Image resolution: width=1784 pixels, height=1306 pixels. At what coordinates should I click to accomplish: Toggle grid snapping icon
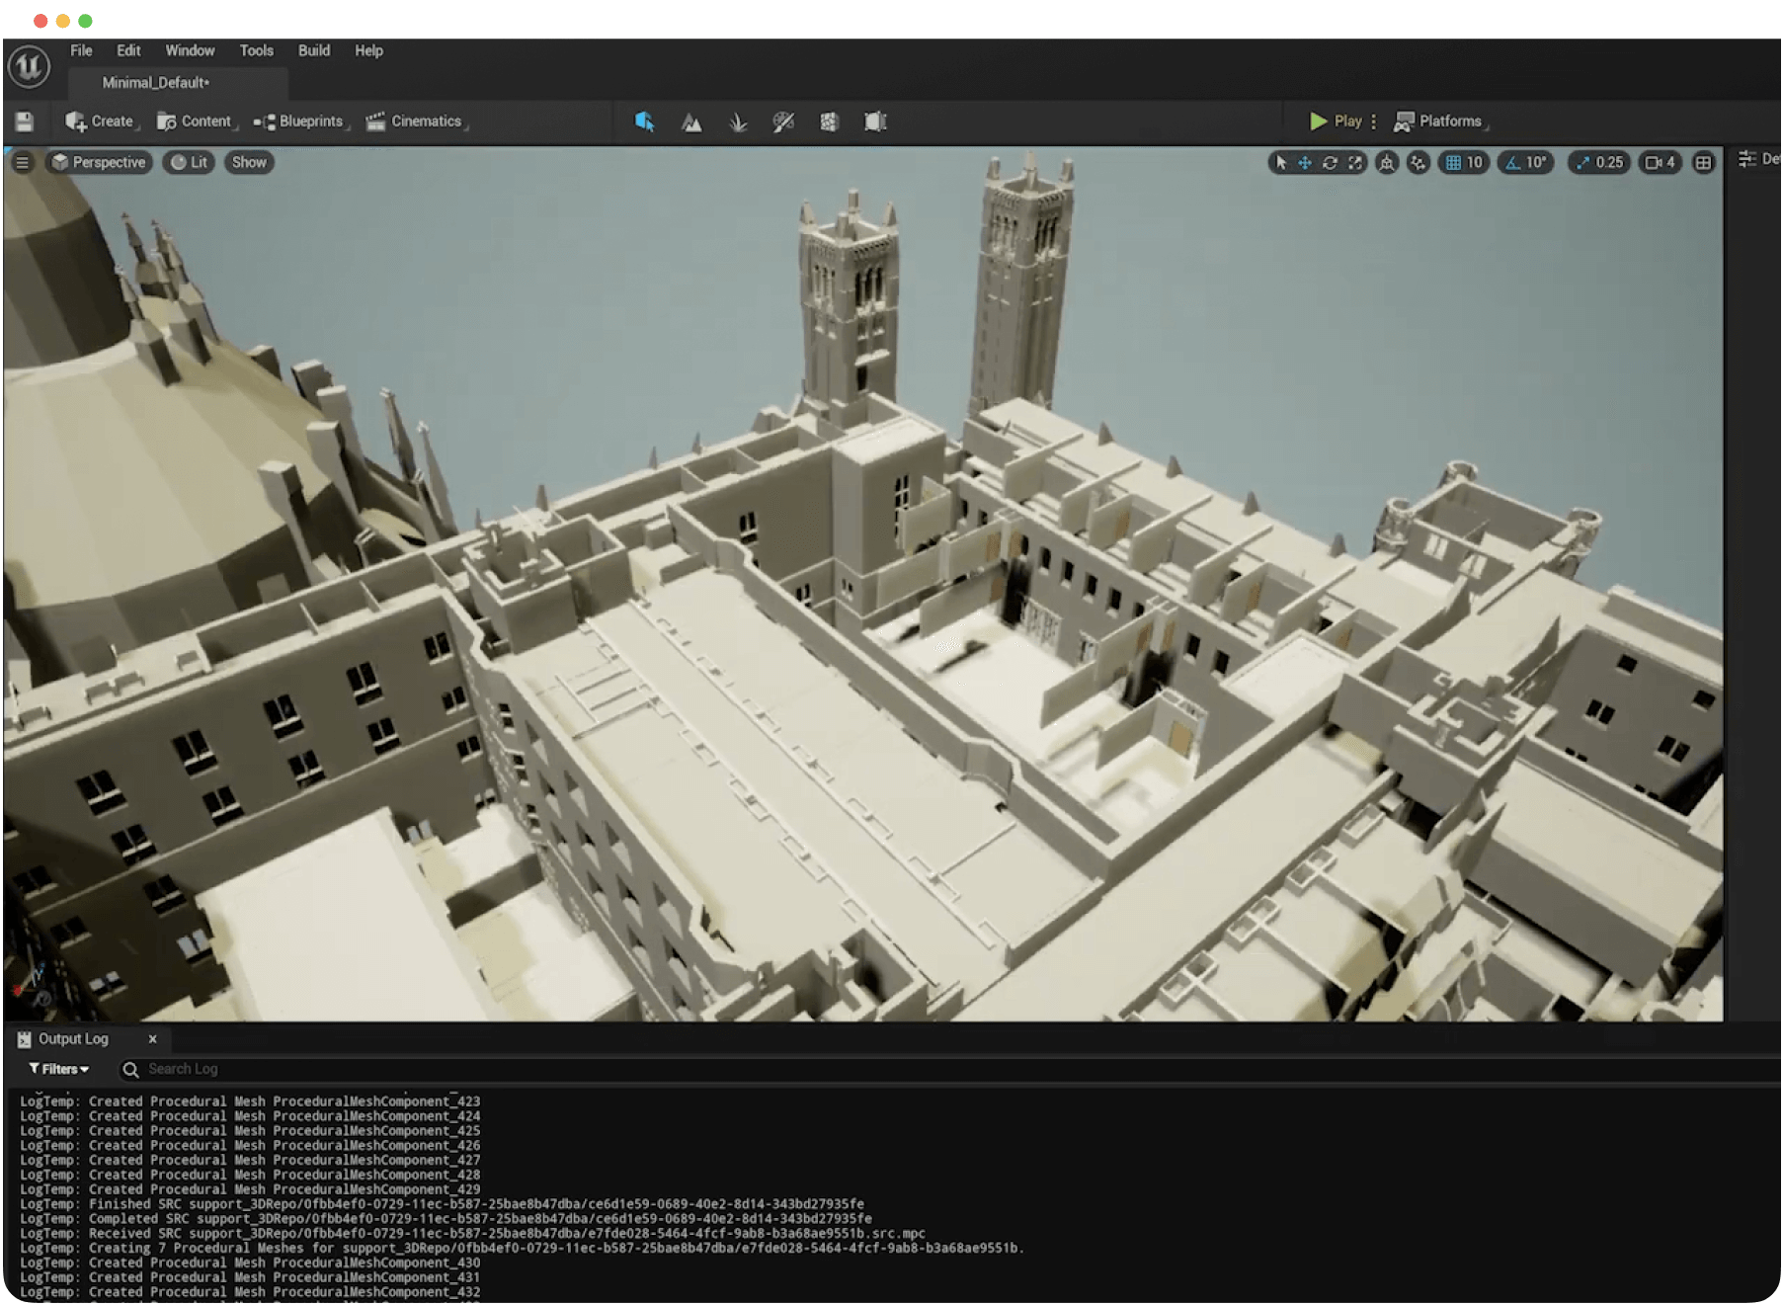point(1453,162)
